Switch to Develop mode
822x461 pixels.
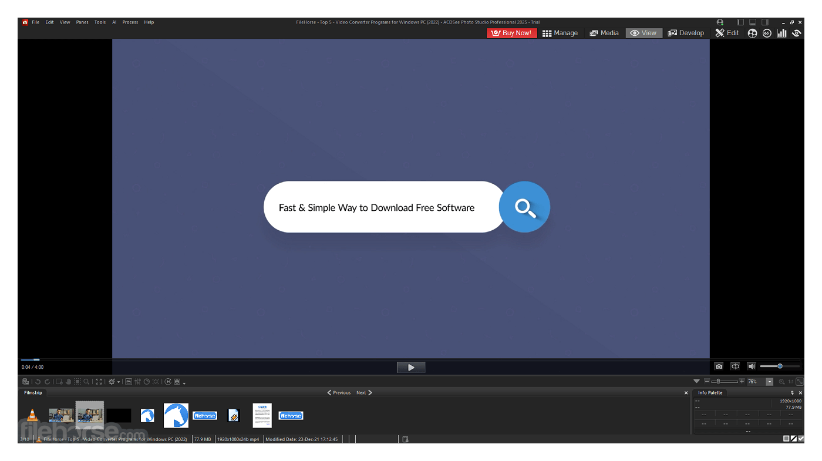click(686, 33)
